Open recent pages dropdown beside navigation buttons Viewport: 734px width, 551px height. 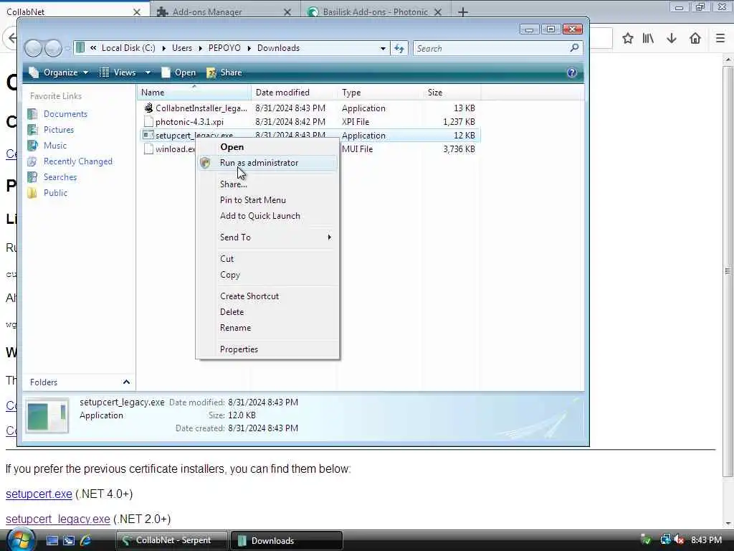click(67, 48)
